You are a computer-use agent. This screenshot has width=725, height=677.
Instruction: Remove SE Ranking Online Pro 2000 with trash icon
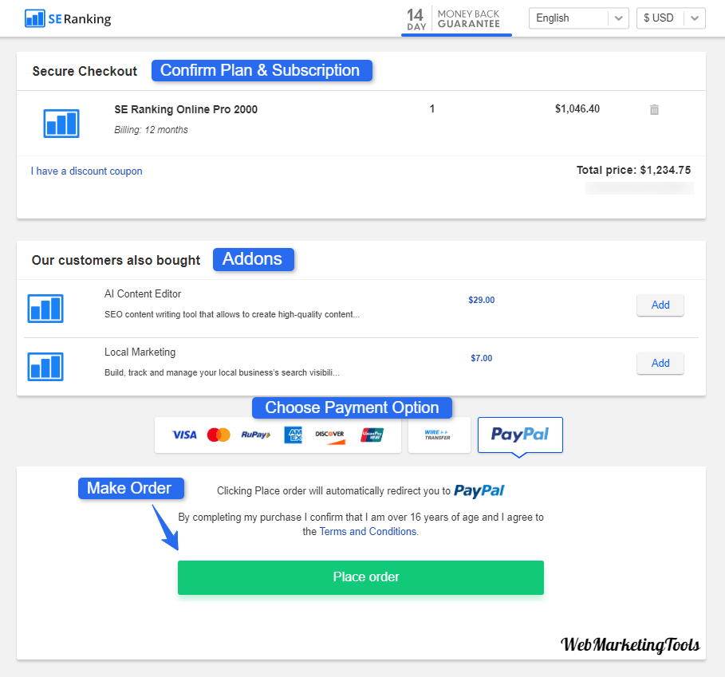click(x=654, y=109)
